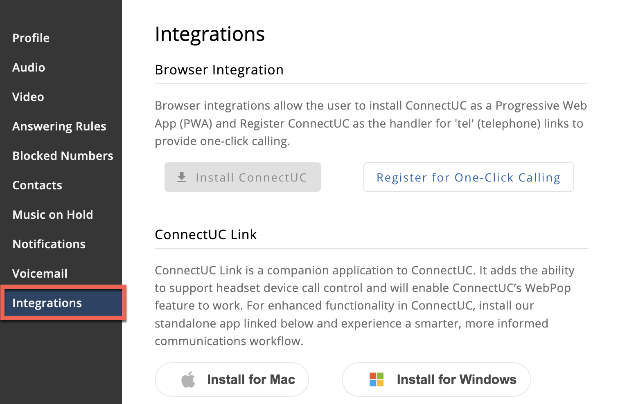
Task: Open Answering Rules section
Action: (59, 126)
